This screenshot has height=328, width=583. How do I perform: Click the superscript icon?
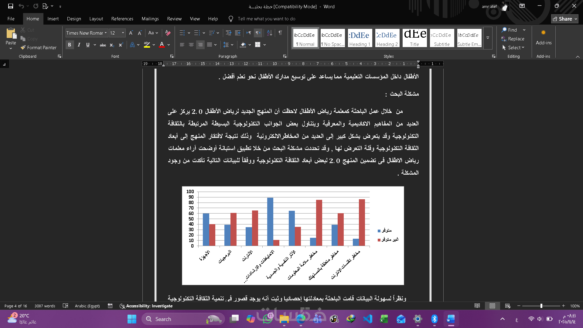coord(121,45)
